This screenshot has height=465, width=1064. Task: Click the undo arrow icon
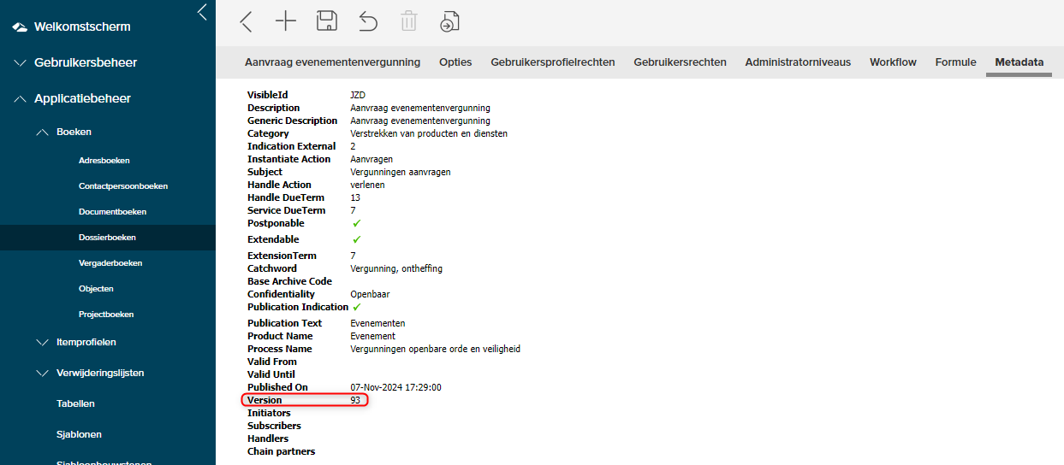[367, 22]
